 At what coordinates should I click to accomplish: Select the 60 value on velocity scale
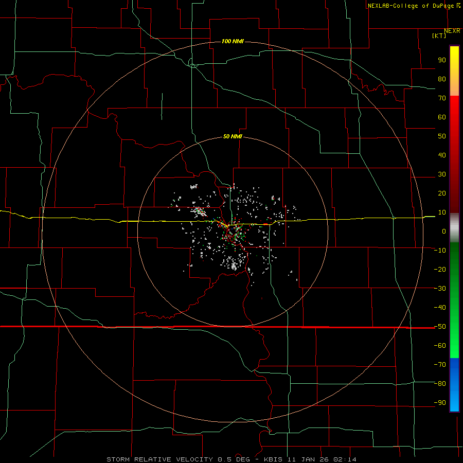[442, 117]
